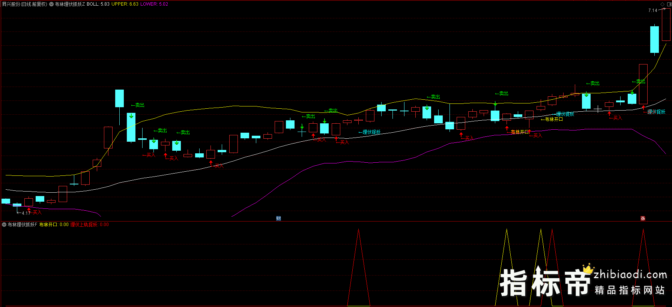Click the white BOLL: 5.83 value label
This screenshot has height=307, width=672.
tap(98, 4)
